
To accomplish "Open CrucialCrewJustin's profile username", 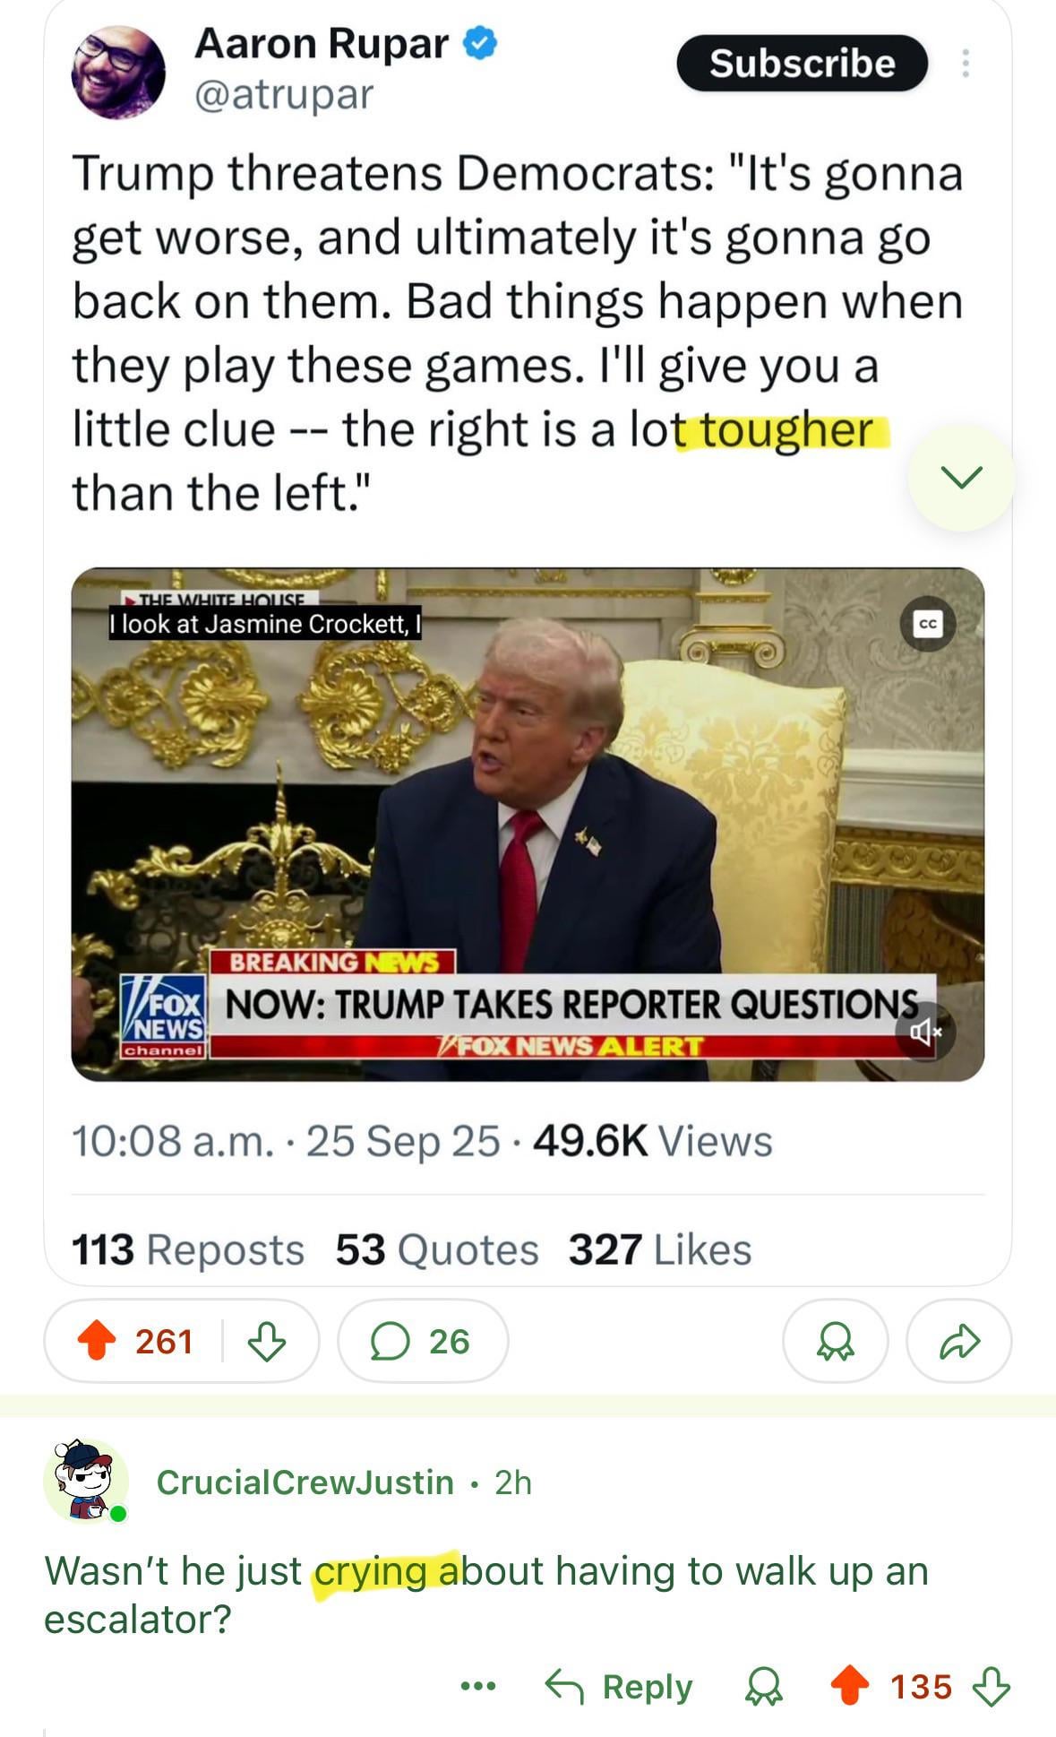I will click(x=305, y=1482).
